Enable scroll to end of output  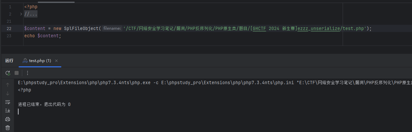coord(8,111)
